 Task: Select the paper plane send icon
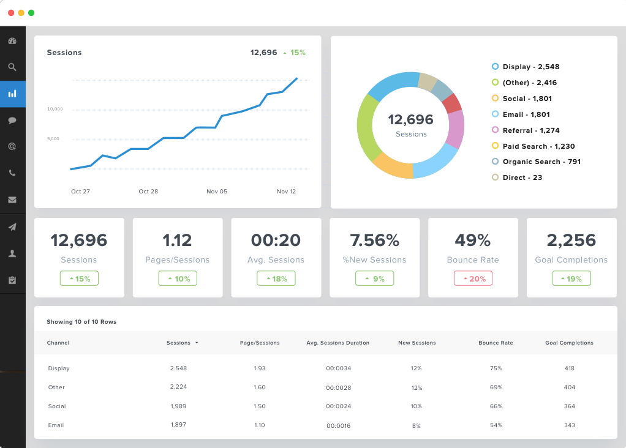click(12, 226)
